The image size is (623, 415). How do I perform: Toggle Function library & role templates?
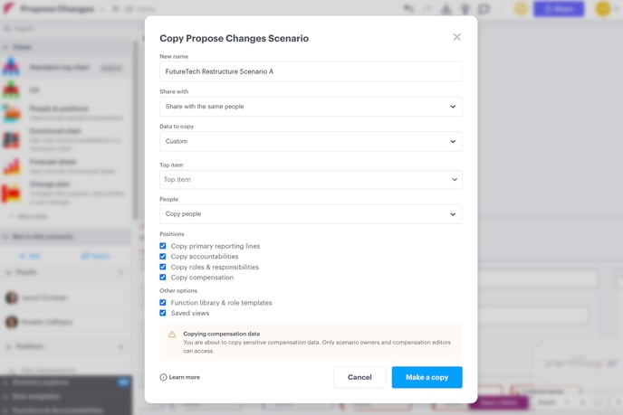[163, 302]
